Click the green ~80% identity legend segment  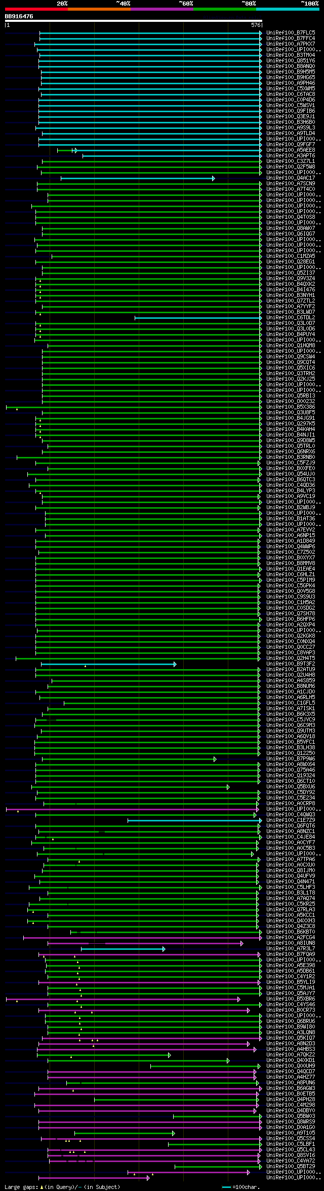pyautogui.click(x=225, y=9)
